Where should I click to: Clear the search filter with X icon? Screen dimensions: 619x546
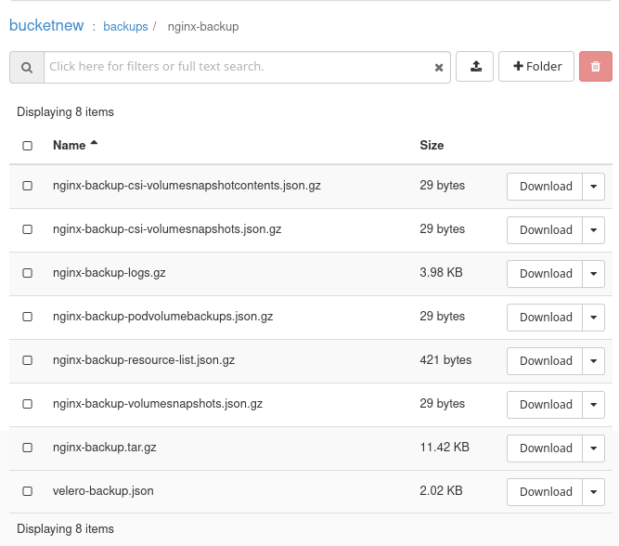click(x=439, y=67)
